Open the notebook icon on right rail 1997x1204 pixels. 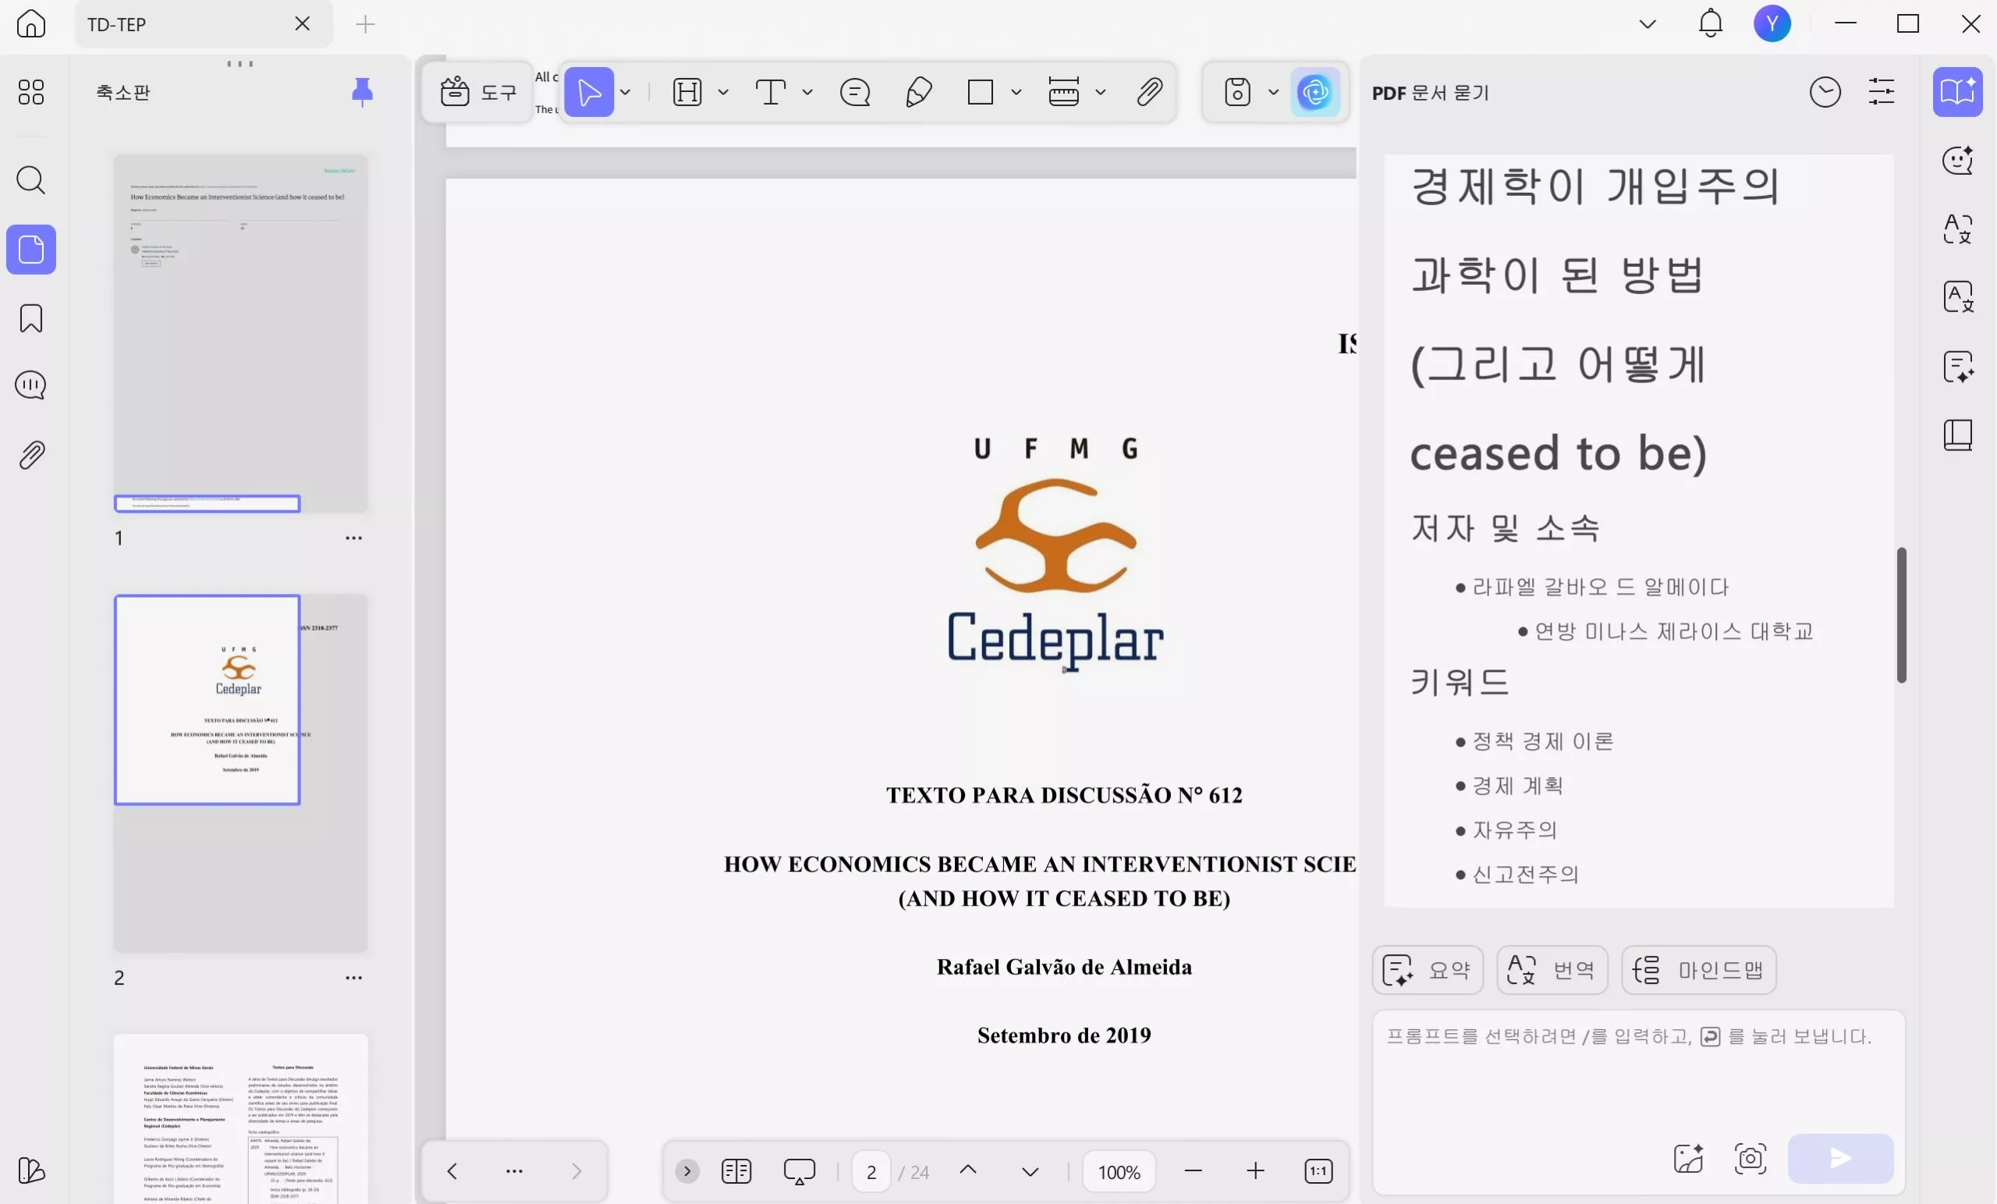[x=1957, y=435]
